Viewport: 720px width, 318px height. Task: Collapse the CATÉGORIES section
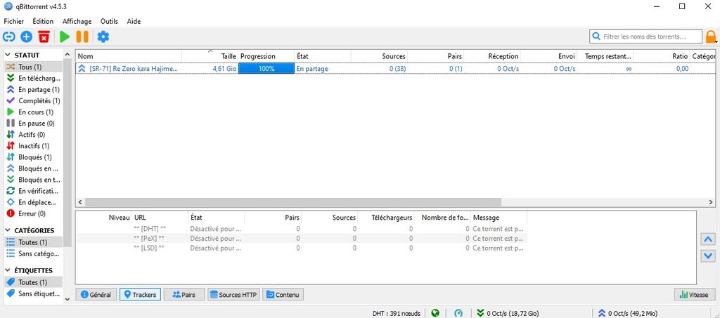pyautogui.click(x=8, y=230)
